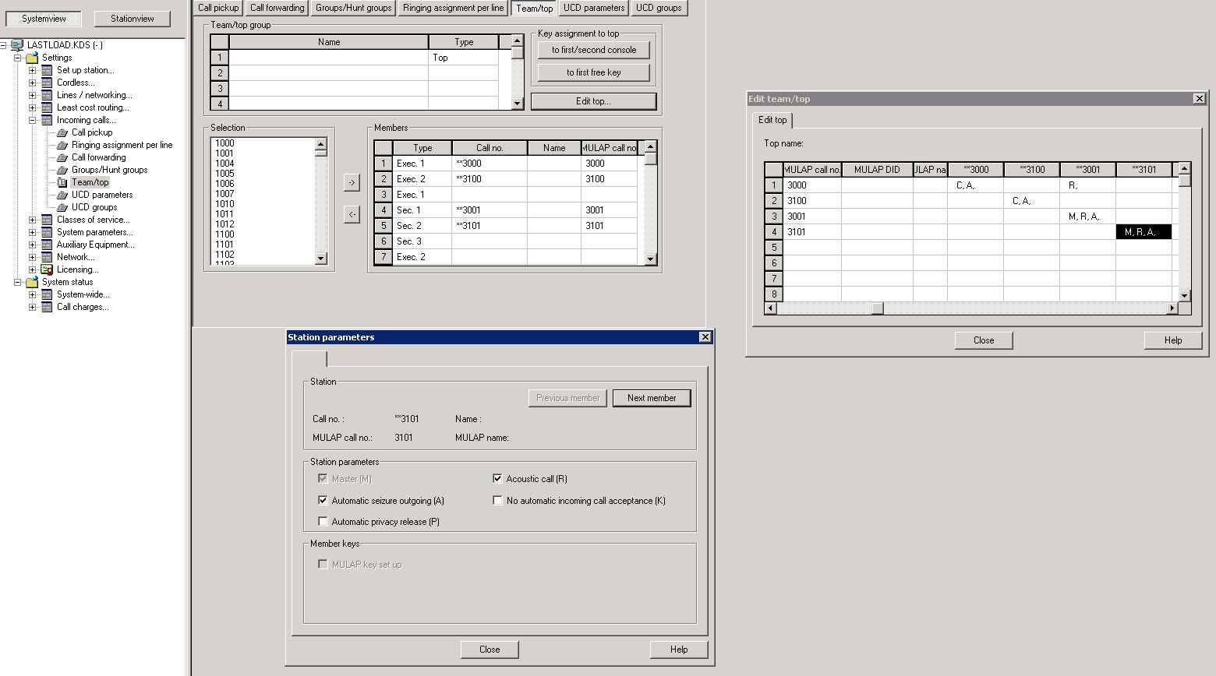Click the System status folder icon
Image resolution: width=1216 pixels, height=676 pixels.
32,282
